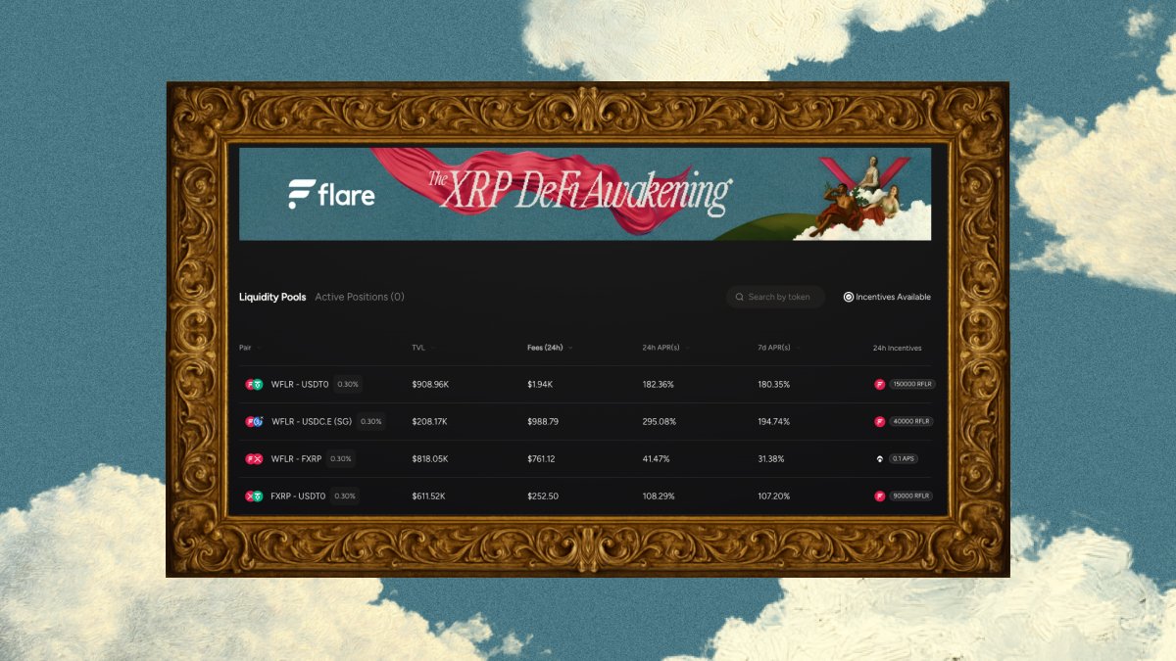Sort the table by the Pair column
The image size is (1176, 661).
(x=249, y=348)
